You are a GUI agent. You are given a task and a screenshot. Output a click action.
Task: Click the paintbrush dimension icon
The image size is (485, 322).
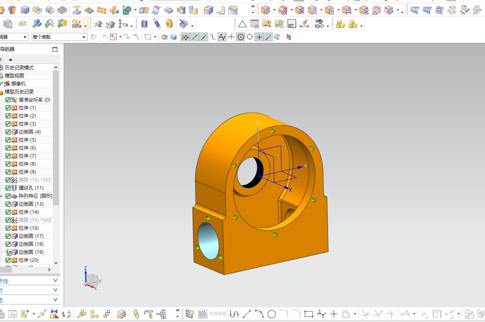tap(304, 24)
